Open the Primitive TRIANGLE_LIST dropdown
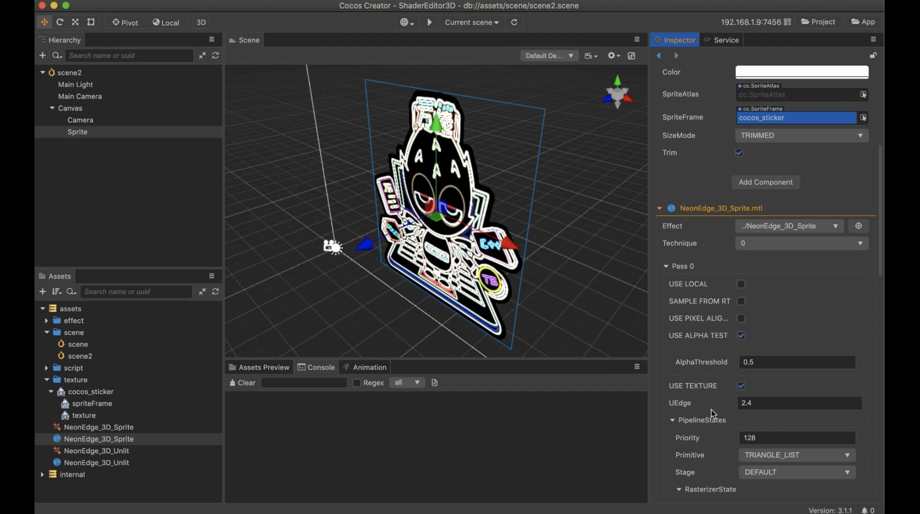Screen dimensions: 920x514 coord(797,455)
